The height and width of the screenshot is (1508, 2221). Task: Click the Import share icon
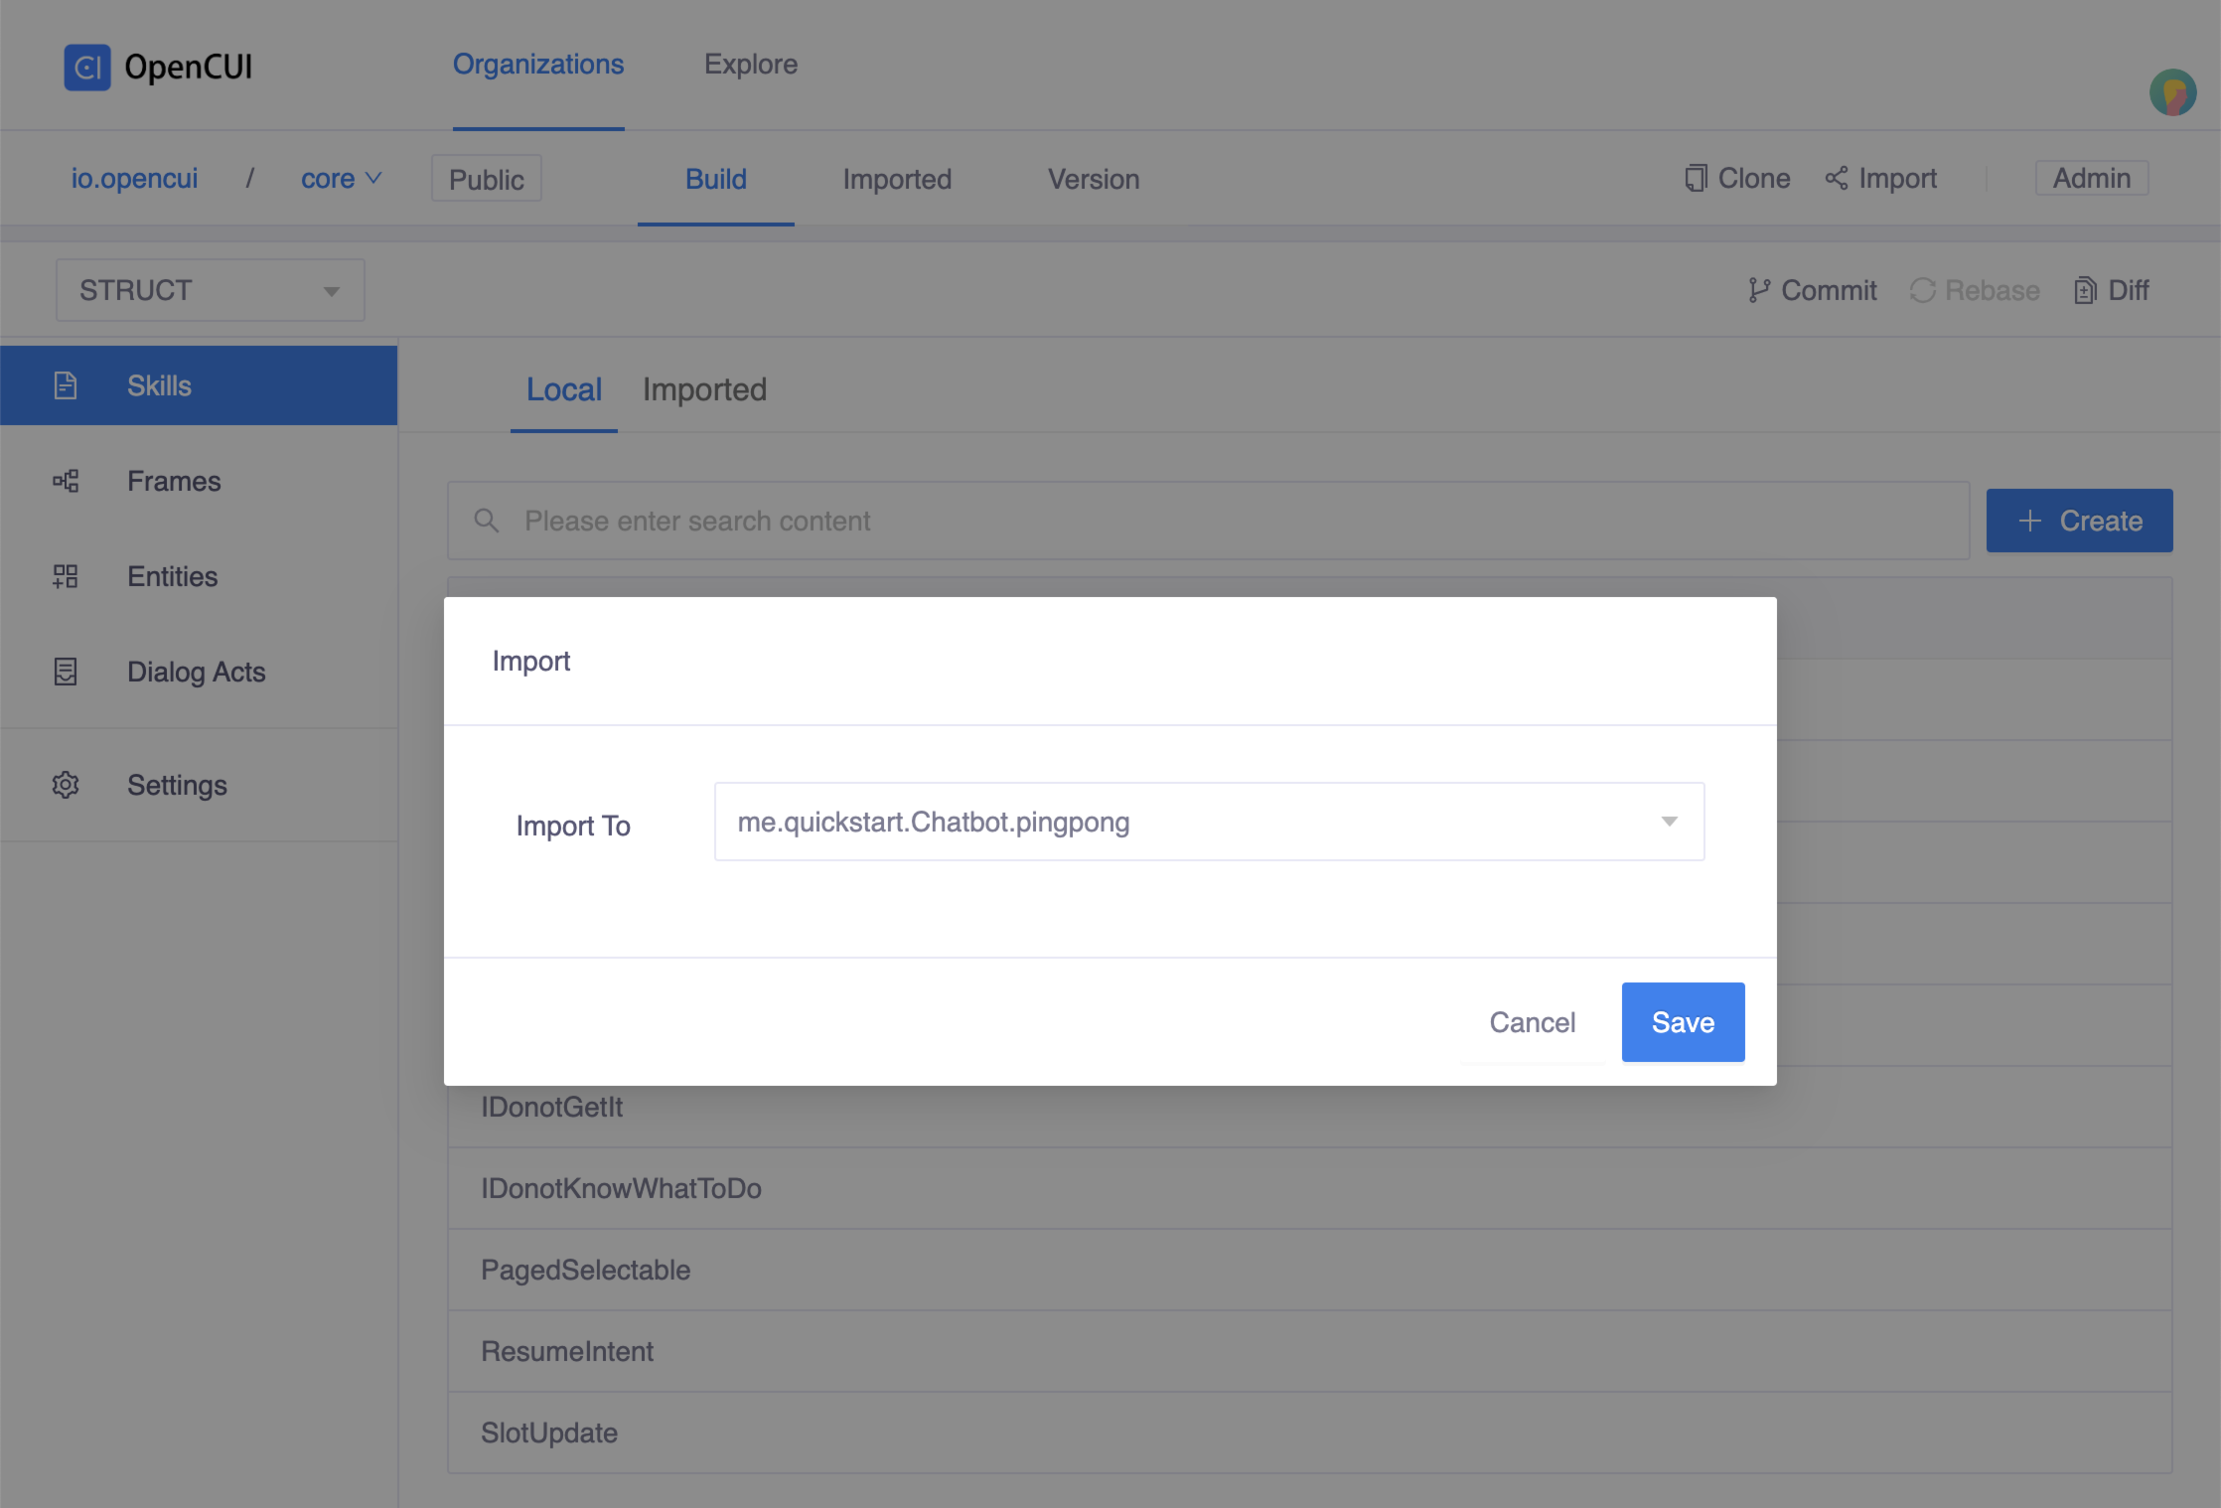pos(1836,179)
